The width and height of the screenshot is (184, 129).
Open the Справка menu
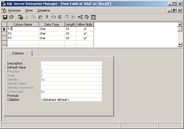coord(44,11)
